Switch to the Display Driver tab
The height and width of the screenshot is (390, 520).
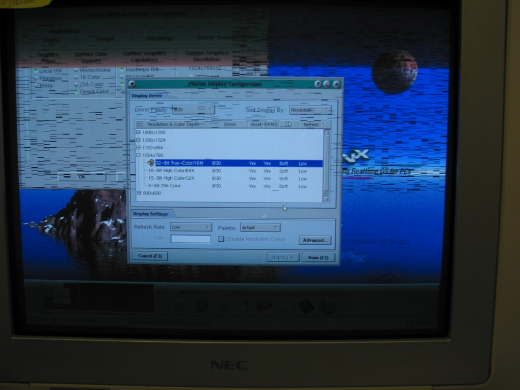tap(147, 95)
